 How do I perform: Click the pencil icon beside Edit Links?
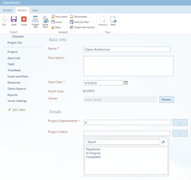point(10,110)
